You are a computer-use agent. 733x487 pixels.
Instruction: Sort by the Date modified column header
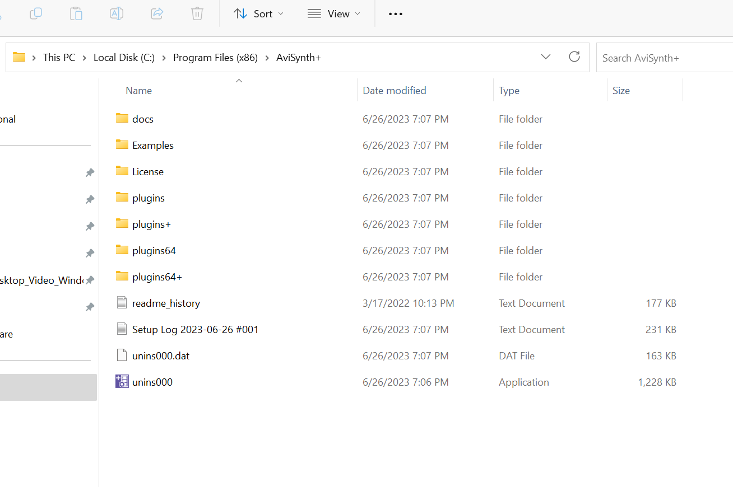[394, 91]
